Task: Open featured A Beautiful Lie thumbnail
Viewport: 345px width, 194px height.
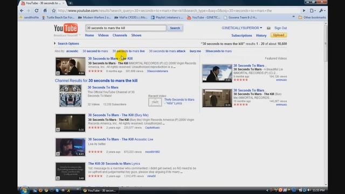Action: [x=217, y=73]
